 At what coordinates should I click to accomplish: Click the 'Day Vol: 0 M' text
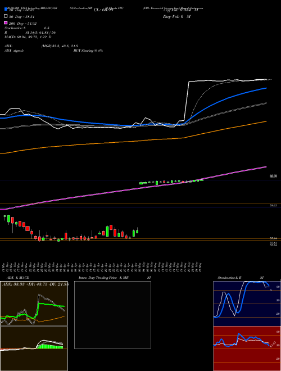tap(176, 17)
